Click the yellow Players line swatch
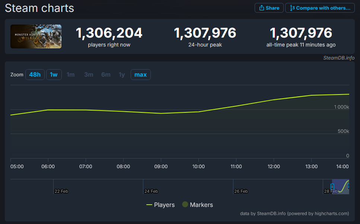 [x=149, y=205]
